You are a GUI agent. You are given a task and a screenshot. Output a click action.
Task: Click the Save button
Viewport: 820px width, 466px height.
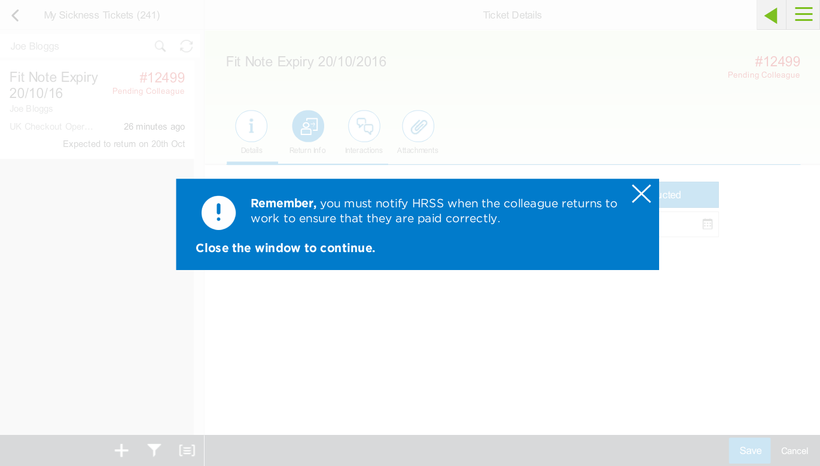[x=750, y=450]
